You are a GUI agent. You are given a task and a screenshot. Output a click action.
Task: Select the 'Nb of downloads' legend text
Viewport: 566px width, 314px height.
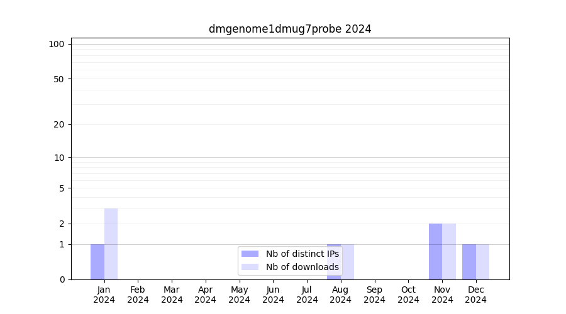click(x=302, y=267)
